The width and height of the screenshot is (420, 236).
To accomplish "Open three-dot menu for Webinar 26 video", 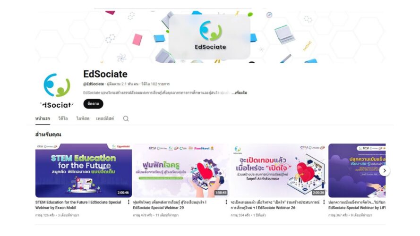I will [324, 202].
